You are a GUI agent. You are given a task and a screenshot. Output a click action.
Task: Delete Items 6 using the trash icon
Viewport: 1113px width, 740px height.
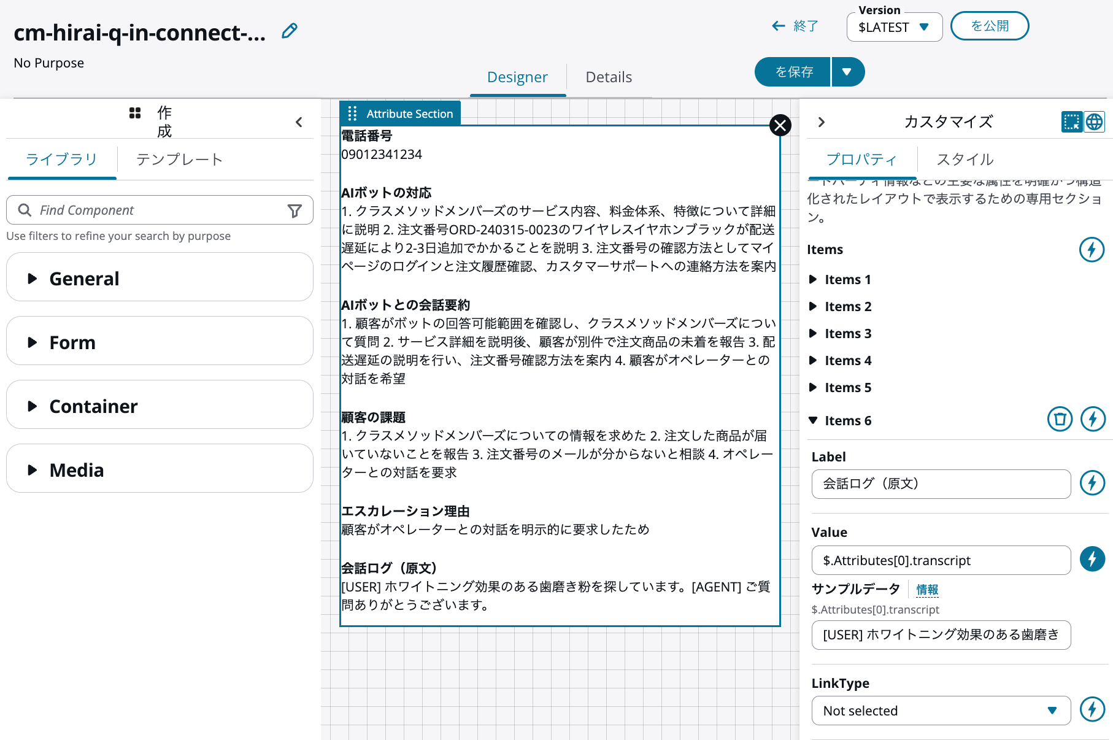coord(1060,419)
